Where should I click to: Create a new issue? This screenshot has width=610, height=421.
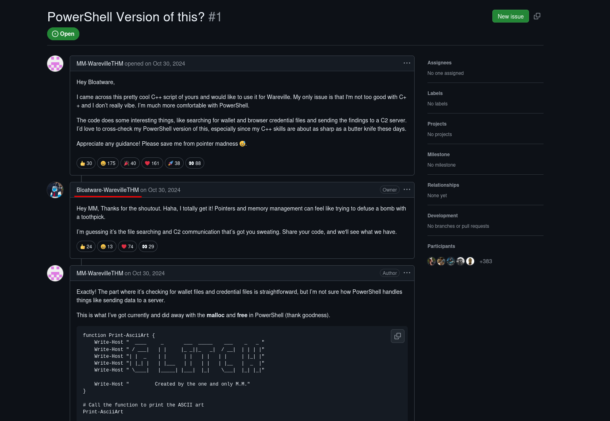coord(510,16)
